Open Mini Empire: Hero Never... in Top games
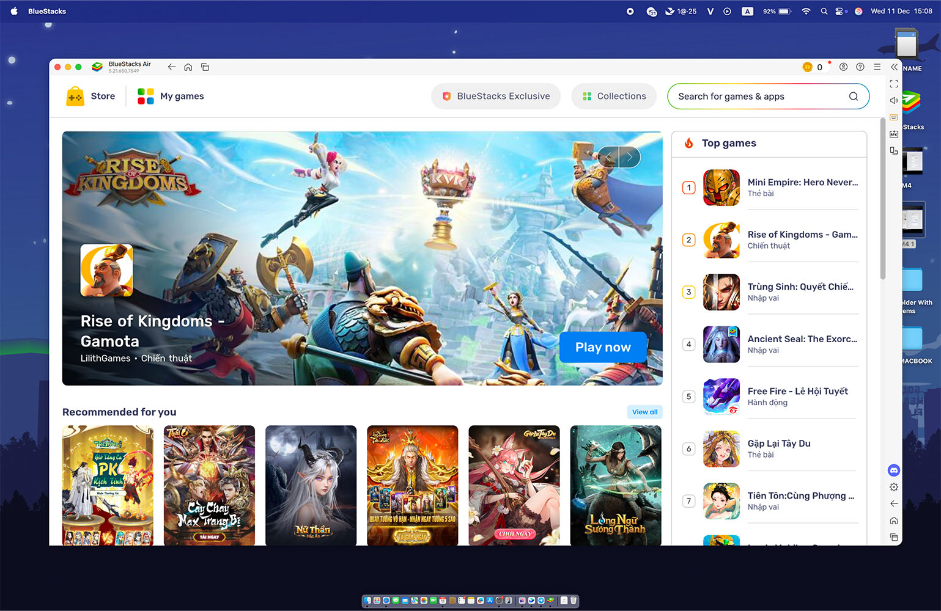 (x=770, y=188)
